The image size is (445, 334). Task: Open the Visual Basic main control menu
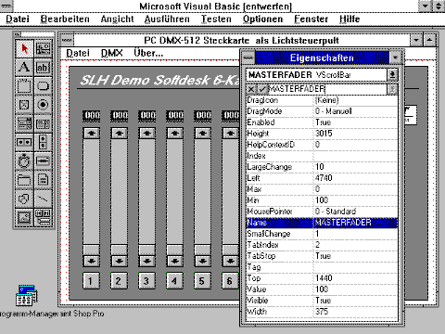pyautogui.click(x=6, y=6)
